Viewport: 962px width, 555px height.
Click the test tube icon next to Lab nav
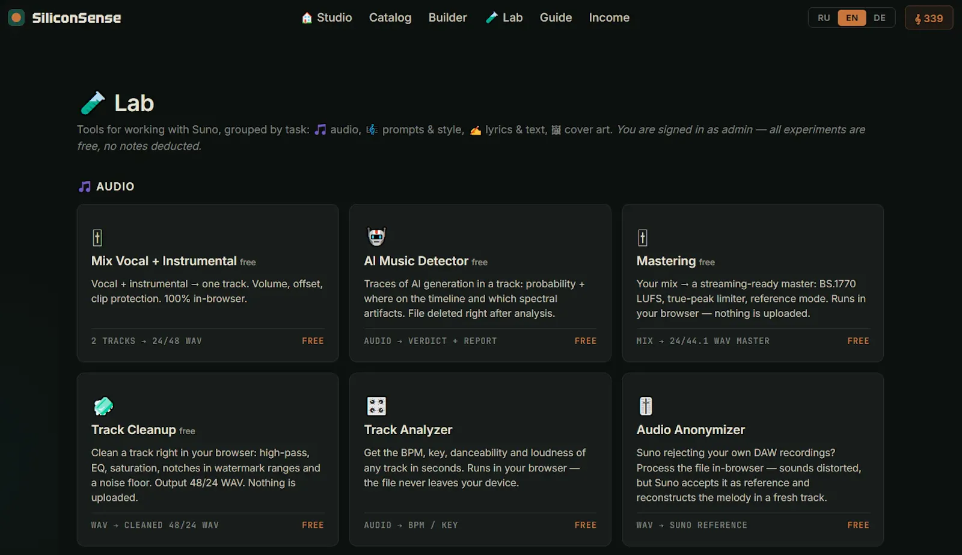(x=492, y=17)
